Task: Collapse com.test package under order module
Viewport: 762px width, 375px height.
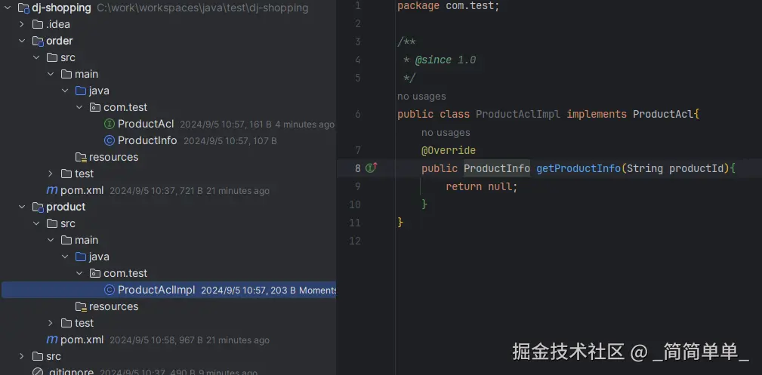Action: pos(79,107)
